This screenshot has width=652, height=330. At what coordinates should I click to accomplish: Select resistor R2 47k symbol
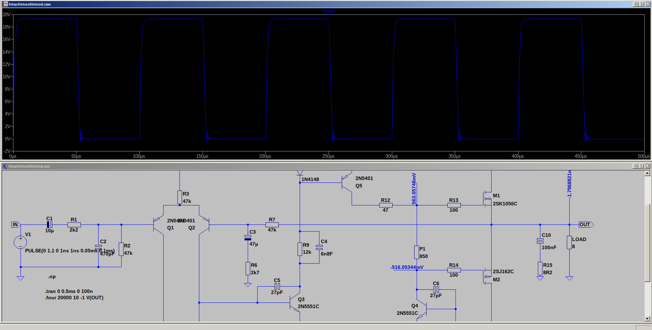coord(121,249)
